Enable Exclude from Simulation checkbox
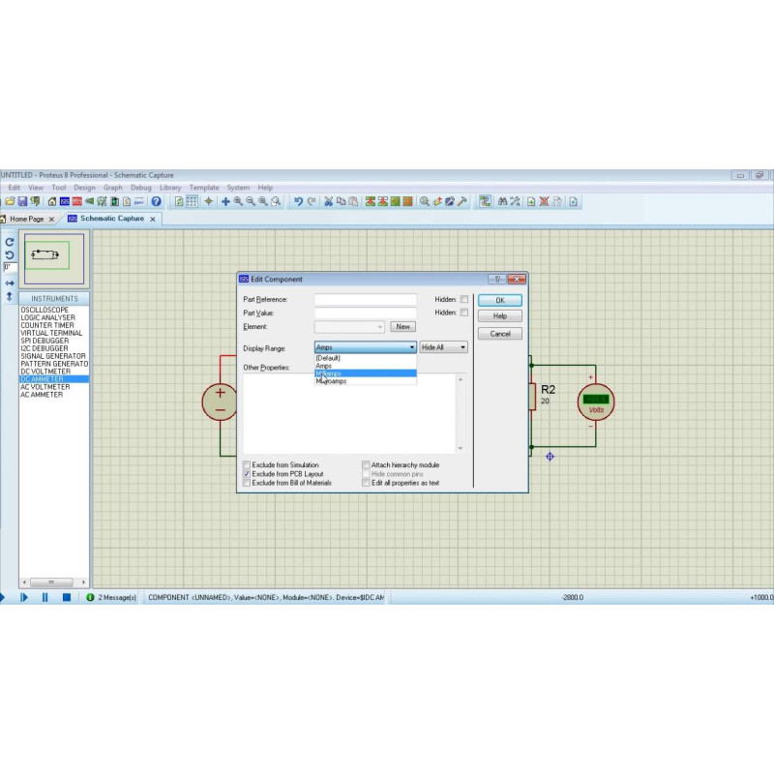The height and width of the screenshot is (774, 774). coord(246,465)
